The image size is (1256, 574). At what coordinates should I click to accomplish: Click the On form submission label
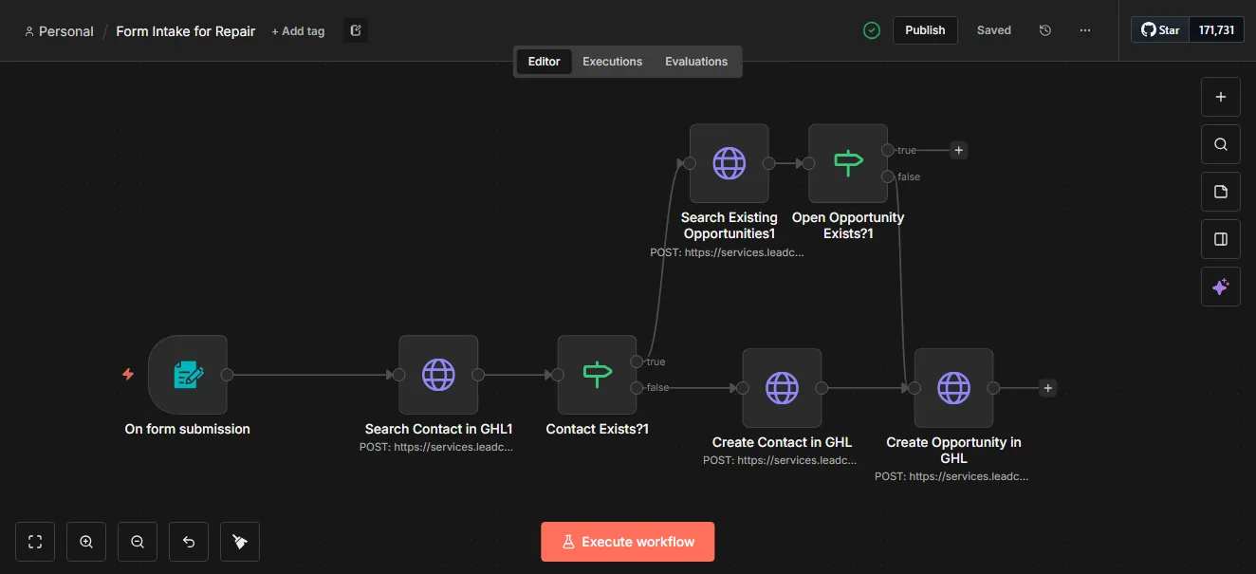pyautogui.click(x=188, y=429)
